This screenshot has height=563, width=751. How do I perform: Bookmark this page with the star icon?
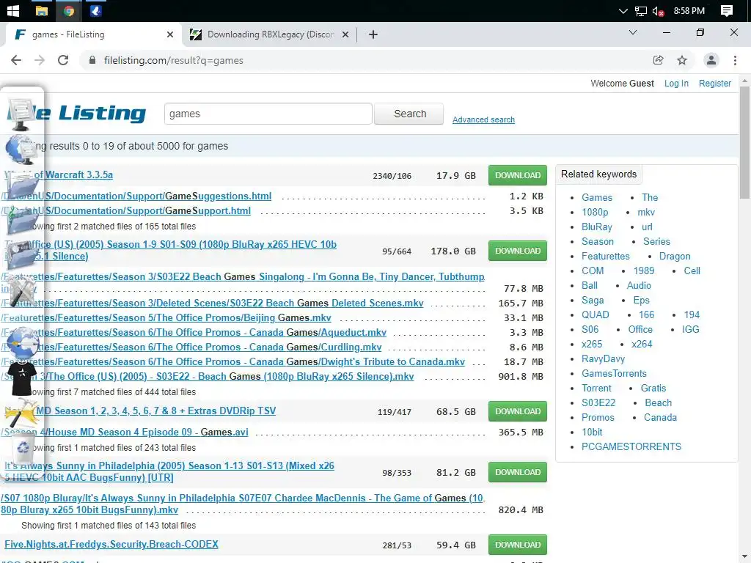point(682,60)
